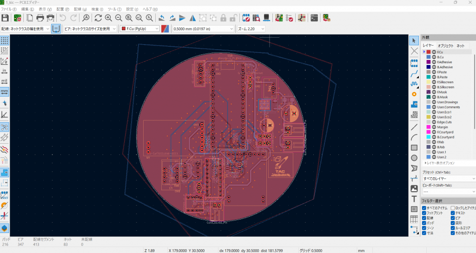Uncheck the フットプリント filter checkbox
The height and width of the screenshot is (253, 476).
[423, 213]
